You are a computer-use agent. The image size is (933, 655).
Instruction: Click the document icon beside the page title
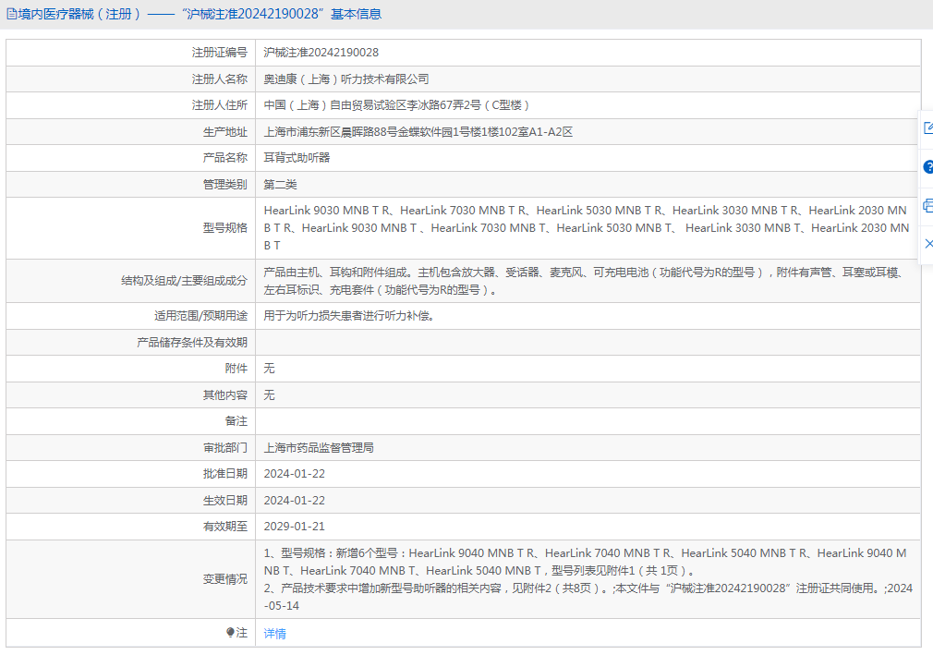[x=11, y=14]
